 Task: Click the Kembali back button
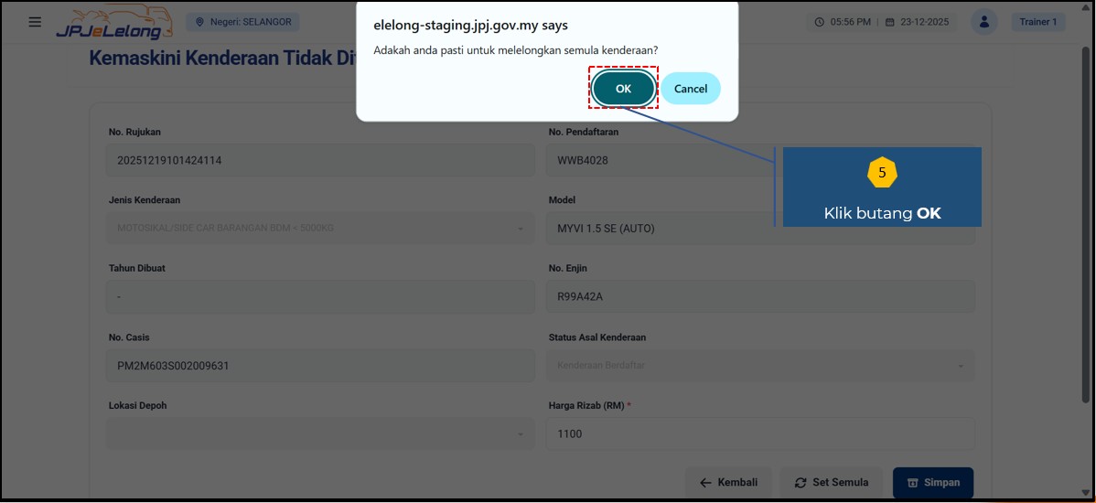tap(728, 483)
